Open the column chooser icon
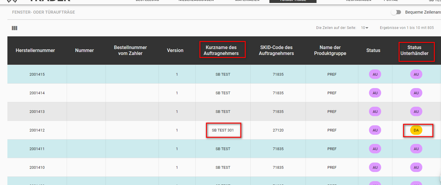 click(x=15, y=28)
